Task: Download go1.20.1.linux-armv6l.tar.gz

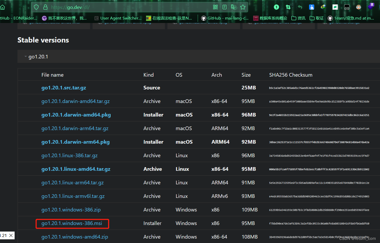Action: pos(73,196)
